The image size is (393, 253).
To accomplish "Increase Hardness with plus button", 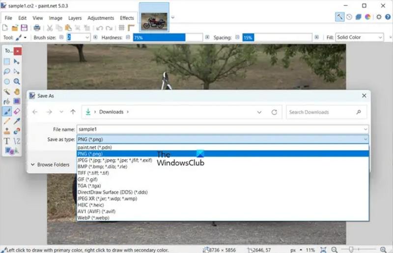I will click(x=207, y=37).
